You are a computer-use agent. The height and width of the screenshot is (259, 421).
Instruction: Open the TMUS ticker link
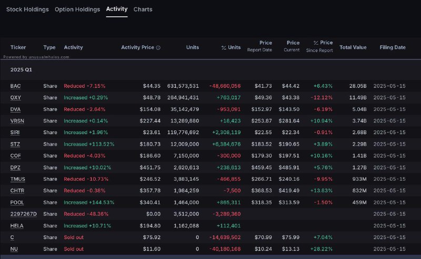[18, 179]
